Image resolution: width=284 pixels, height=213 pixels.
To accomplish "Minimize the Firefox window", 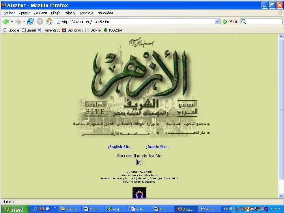I will (x=264, y=5).
